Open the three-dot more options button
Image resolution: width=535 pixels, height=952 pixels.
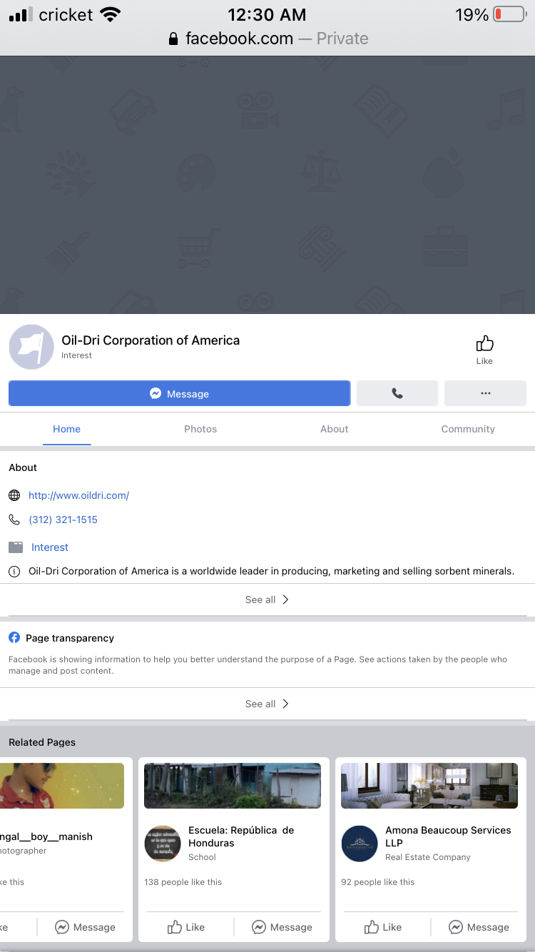(x=485, y=393)
